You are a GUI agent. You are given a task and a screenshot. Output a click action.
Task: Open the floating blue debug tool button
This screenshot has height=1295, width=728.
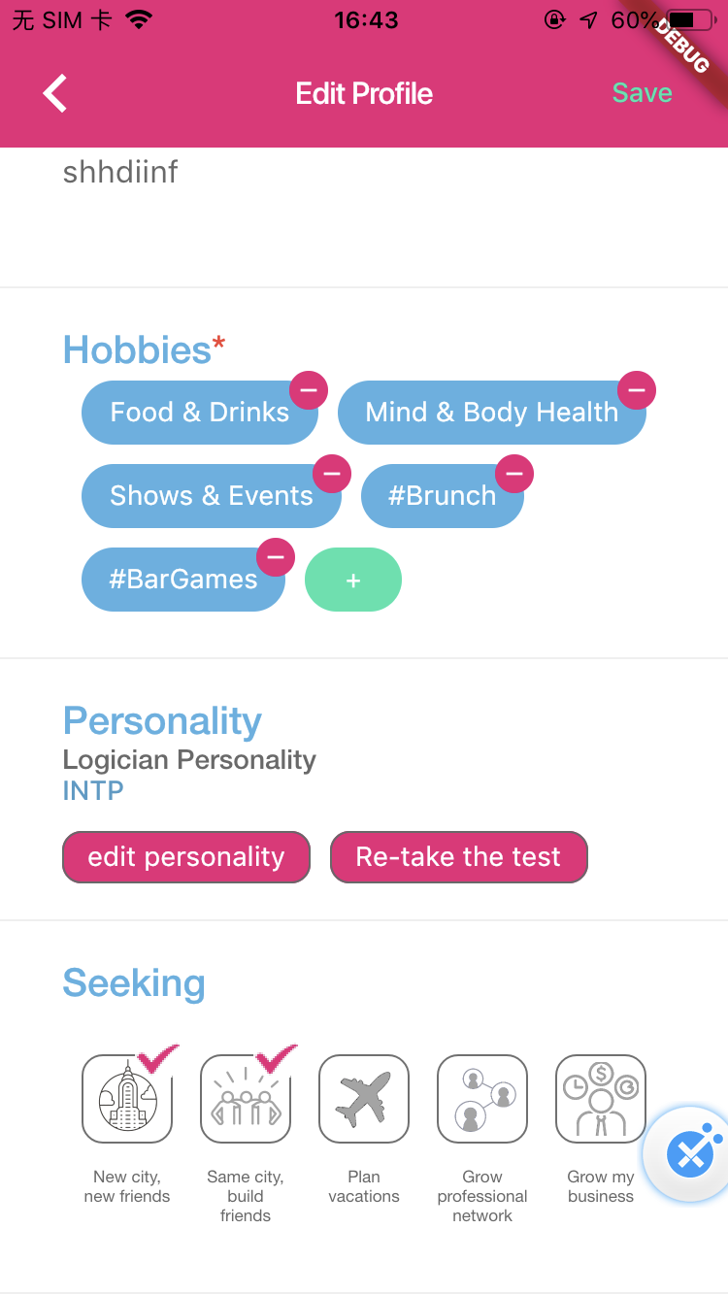pos(691,1154)
